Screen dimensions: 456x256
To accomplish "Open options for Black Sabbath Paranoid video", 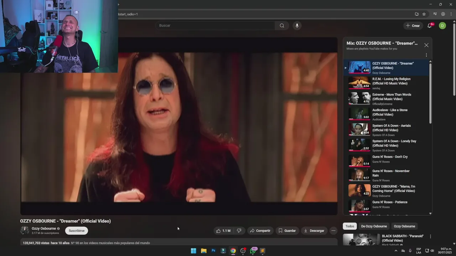I will click(x=430, y=236).
